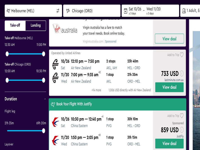200x150 pixels.
Task: View deal for the Virgin Australia ad
Action: click(169, 39)
